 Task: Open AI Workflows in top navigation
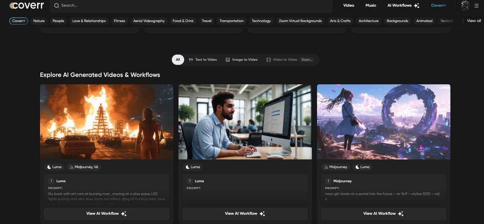399,6
